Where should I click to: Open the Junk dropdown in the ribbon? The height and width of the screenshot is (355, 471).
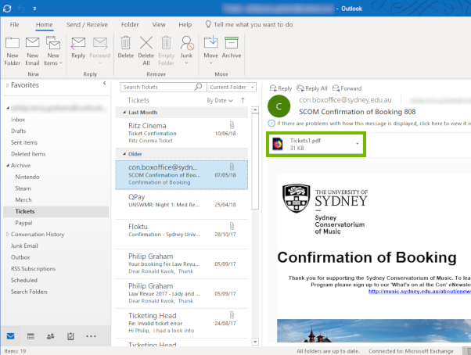pos(186,61)
